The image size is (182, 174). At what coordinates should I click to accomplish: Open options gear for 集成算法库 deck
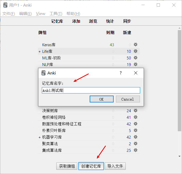(135, 150)
